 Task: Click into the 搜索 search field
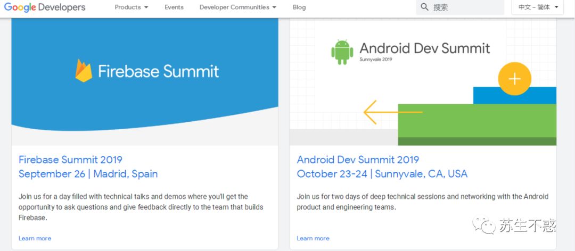pos(461,7)
